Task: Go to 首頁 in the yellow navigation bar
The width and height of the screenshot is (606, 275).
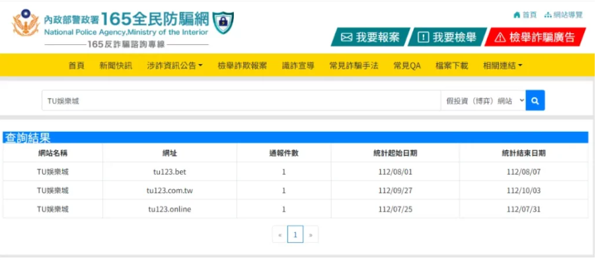Action: click(76, 66)
